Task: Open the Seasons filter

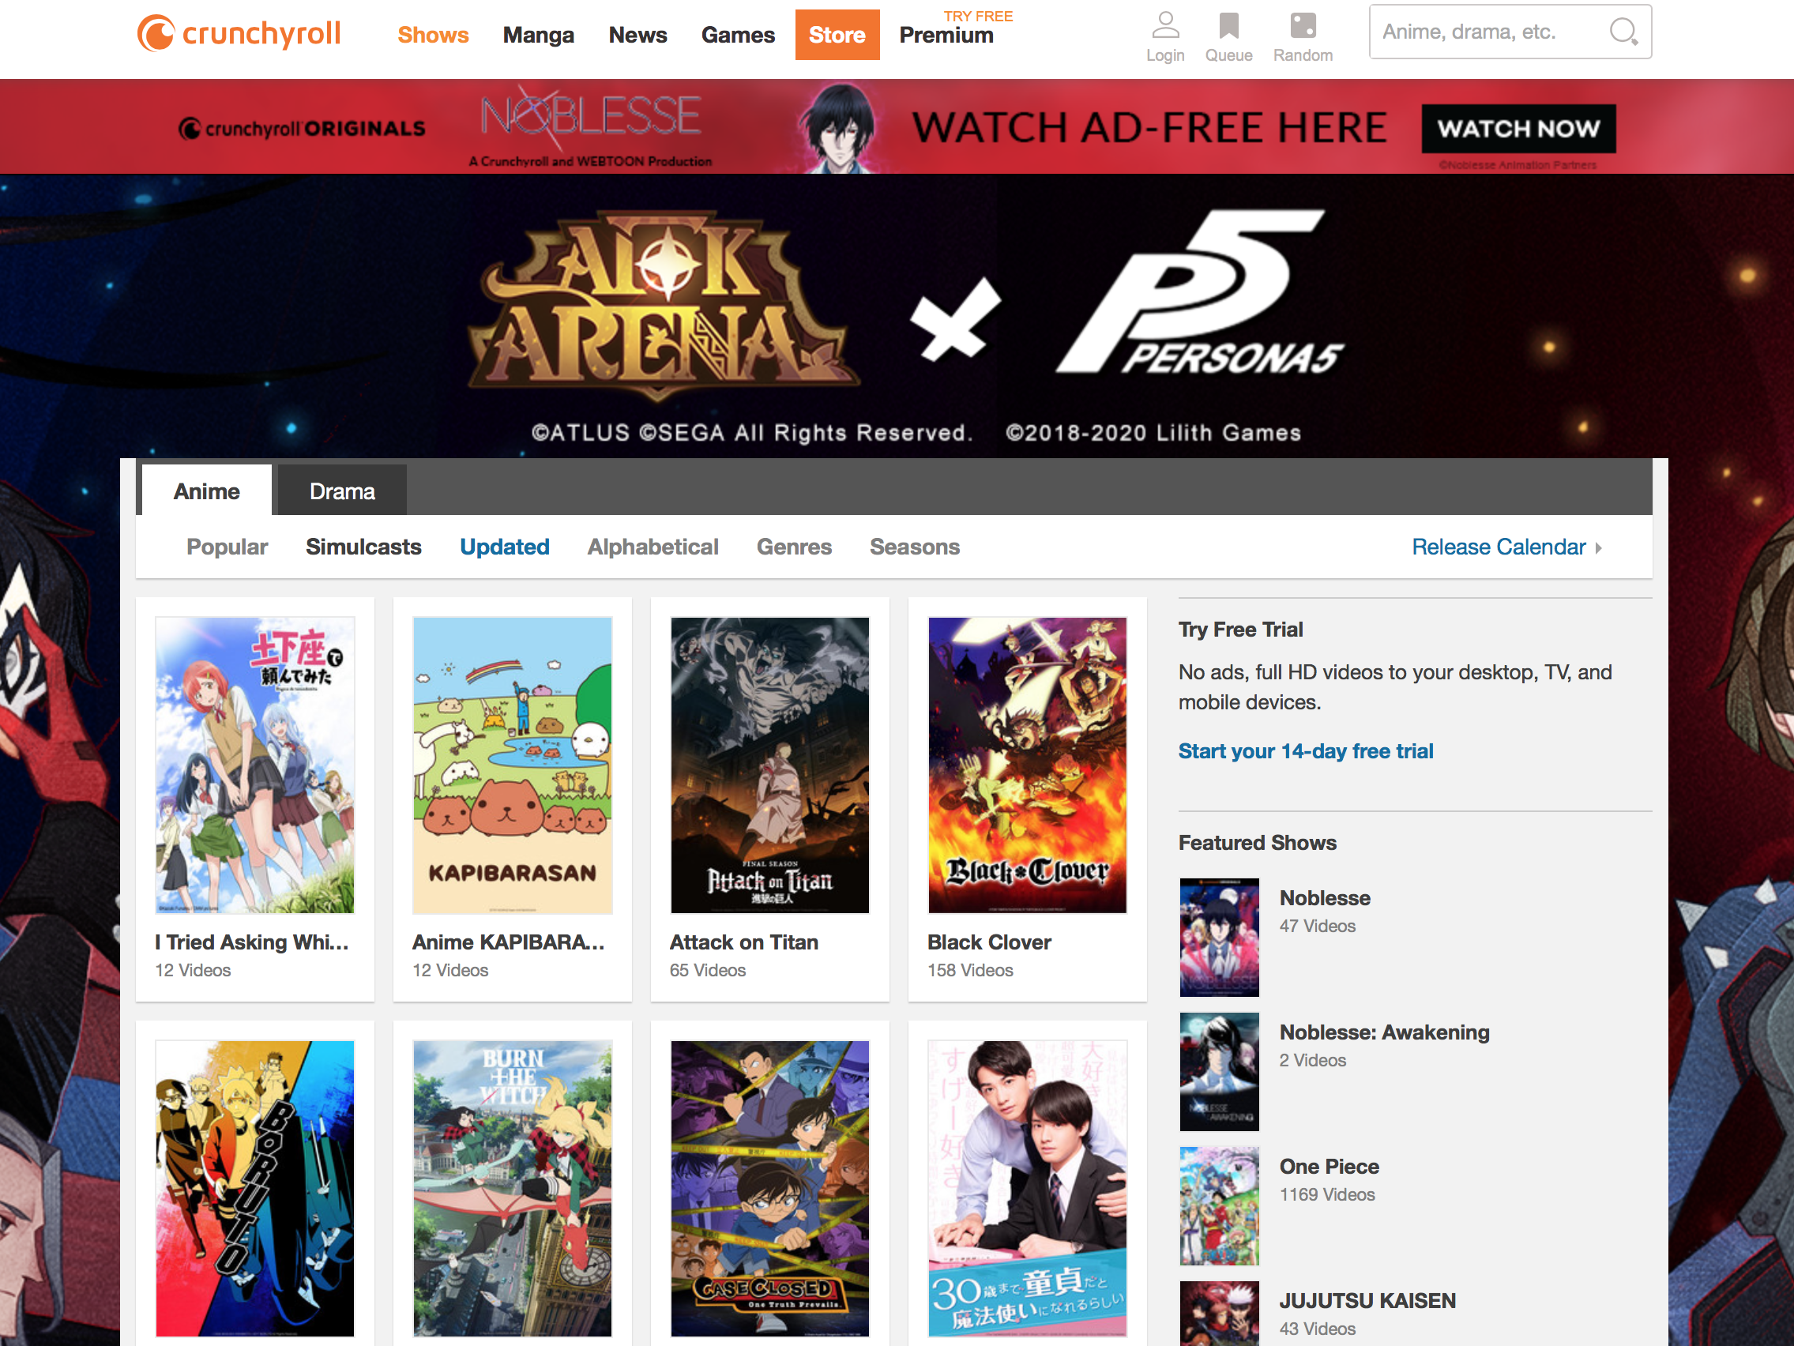Action: click(x=914, y=547)
